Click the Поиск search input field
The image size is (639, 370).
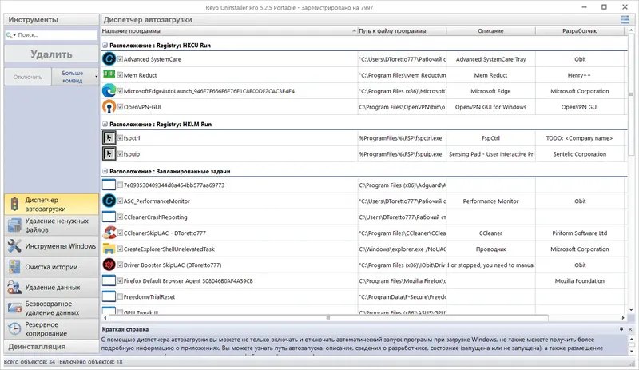tap(56, 35)
